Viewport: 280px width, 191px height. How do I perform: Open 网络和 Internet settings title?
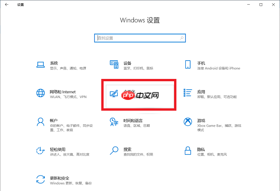(63, 92)
